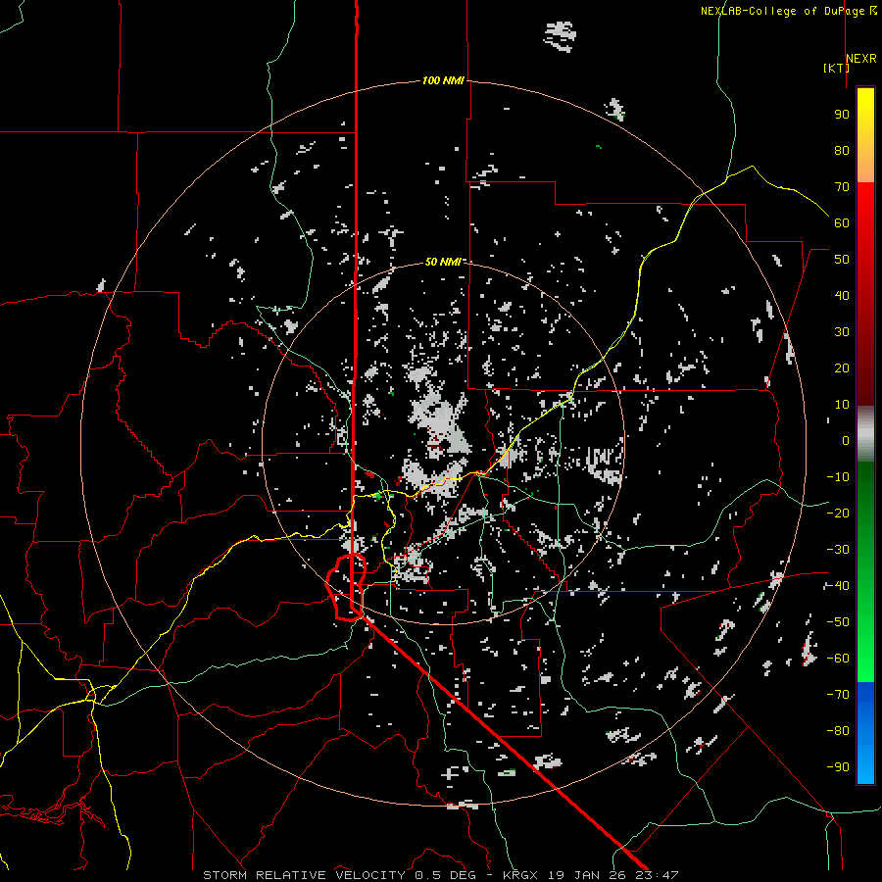This screenshot has height=882, width=882.
Task: Pick the gray zero-velocity segment of the color bar
Action: (865, 434)
